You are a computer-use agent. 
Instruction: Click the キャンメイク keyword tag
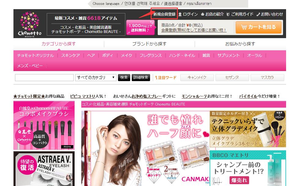[197, 77]
